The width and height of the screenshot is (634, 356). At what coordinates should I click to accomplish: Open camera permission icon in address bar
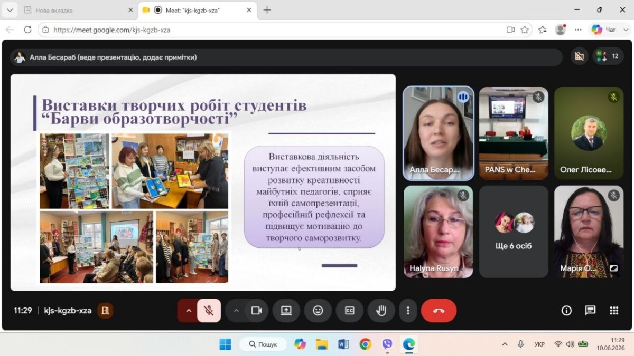pos(510,30)
